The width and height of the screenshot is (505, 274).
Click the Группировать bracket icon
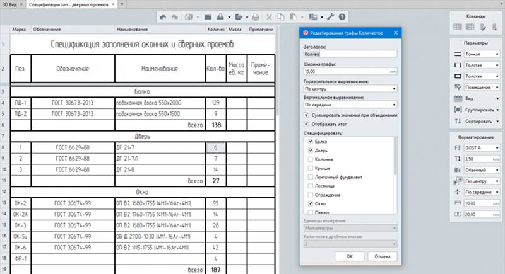pyautogui.click(x=458, y=110)
